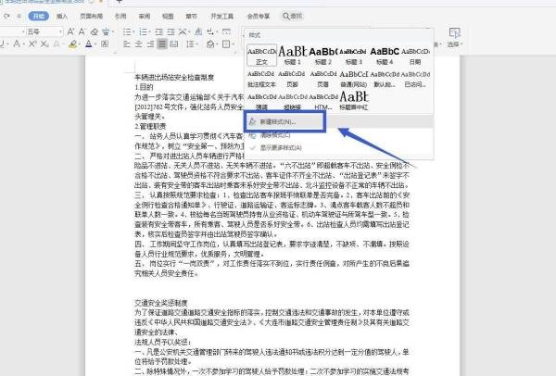The image size is (556, 376).
Task: Click the 五号 font size field
Action: [43, 31]
